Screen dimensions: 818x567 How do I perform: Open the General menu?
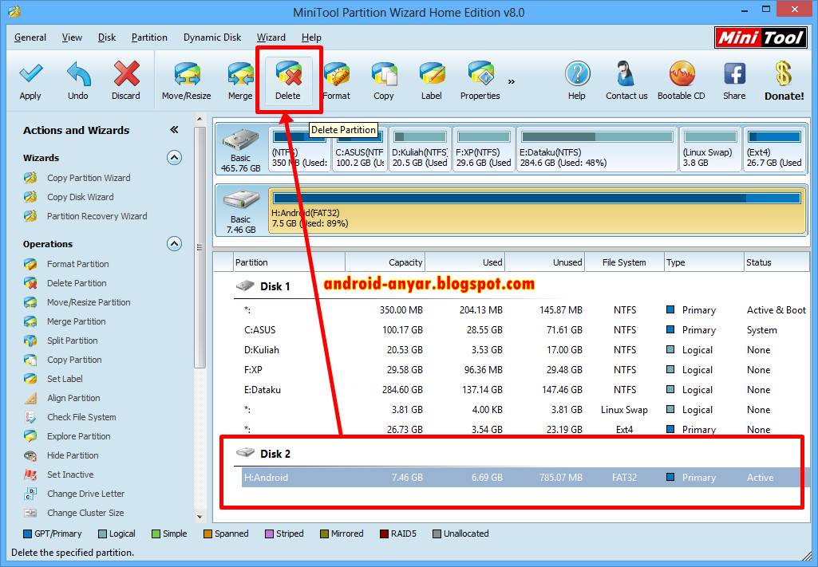point(30,37)
